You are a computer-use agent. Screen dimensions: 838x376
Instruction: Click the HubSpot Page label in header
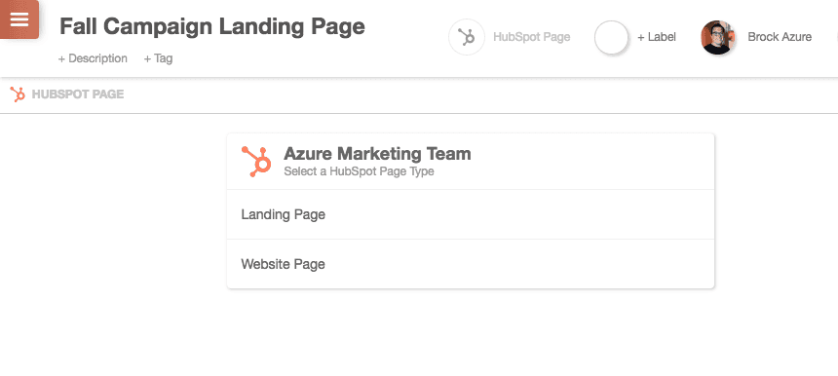[x=531, y=37]
